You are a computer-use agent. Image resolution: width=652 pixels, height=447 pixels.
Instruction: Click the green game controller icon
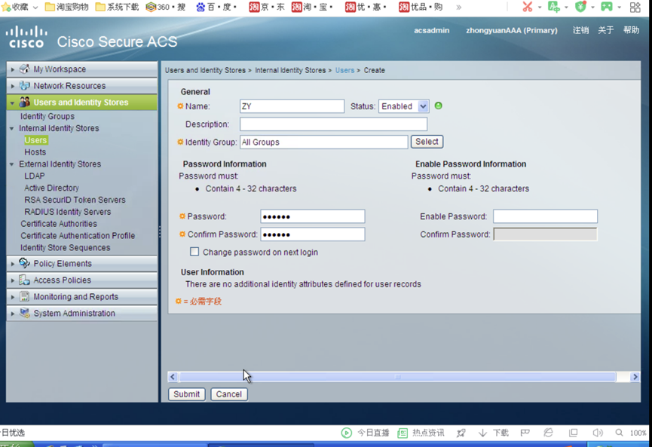(x=607, y=7)
